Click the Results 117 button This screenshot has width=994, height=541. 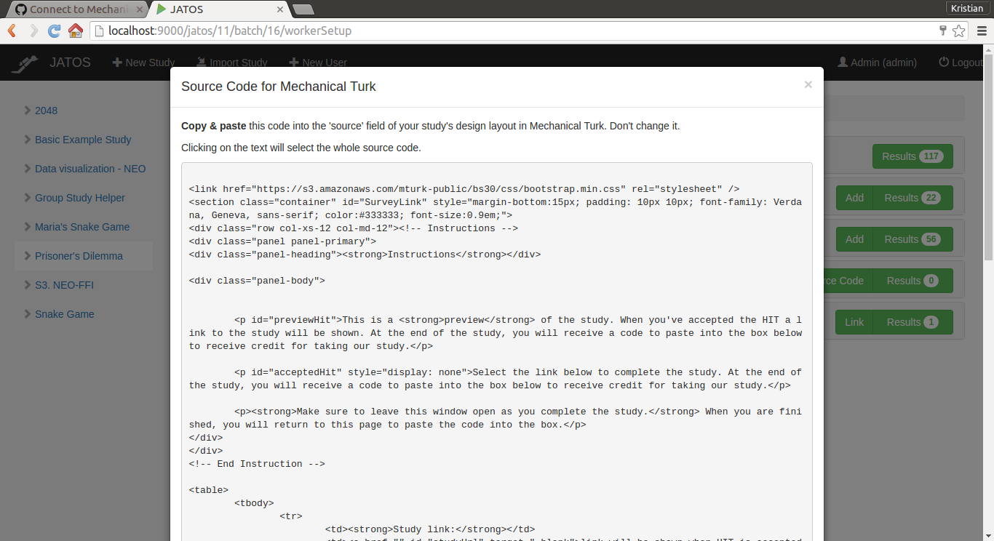tap(913, 156)
